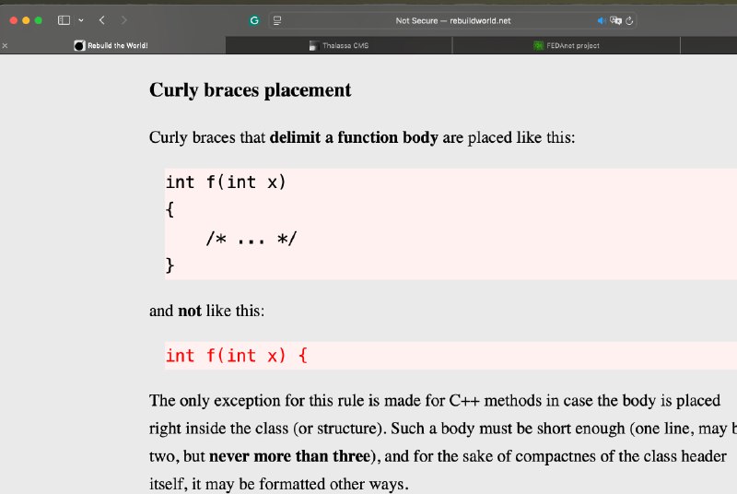Select the Rebuild the World! tab

(117, 45)
